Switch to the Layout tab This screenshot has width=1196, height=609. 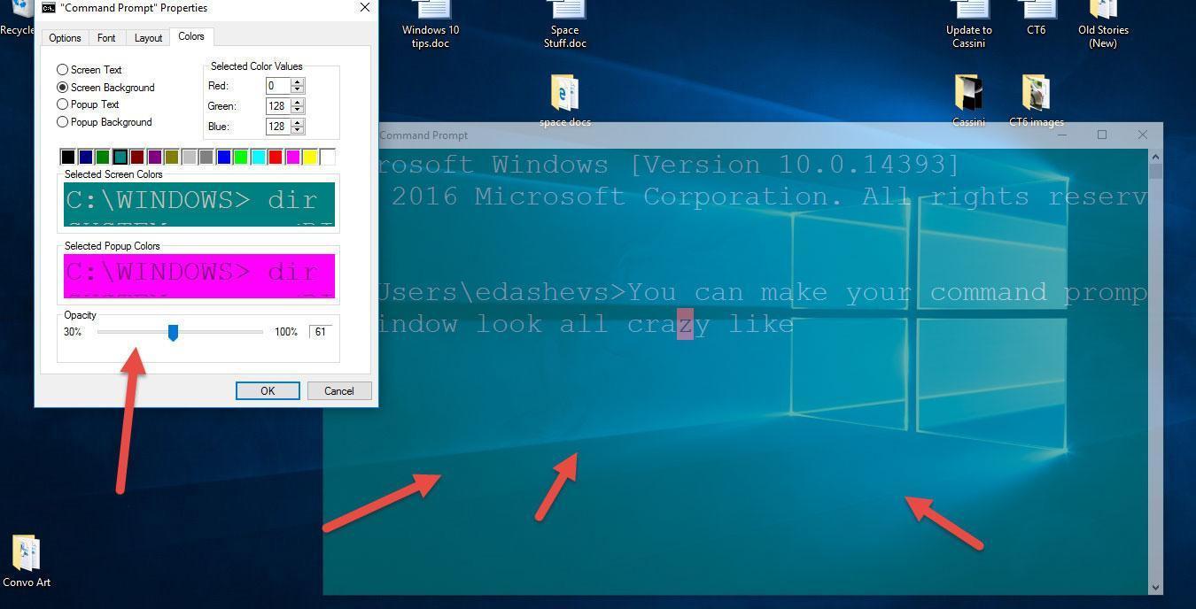147,37
